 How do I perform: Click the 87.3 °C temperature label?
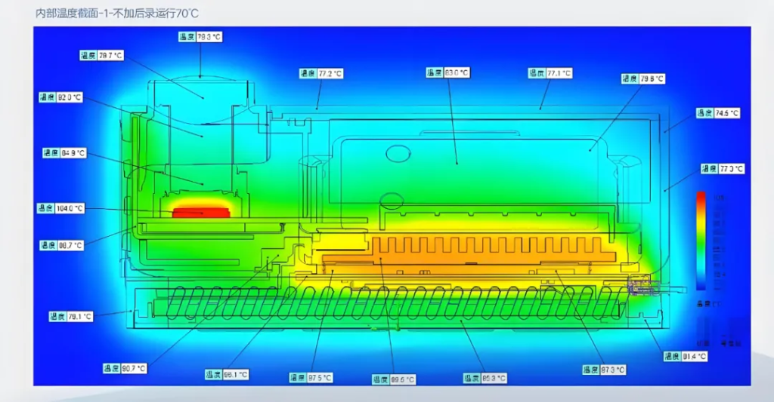(604, 370)
